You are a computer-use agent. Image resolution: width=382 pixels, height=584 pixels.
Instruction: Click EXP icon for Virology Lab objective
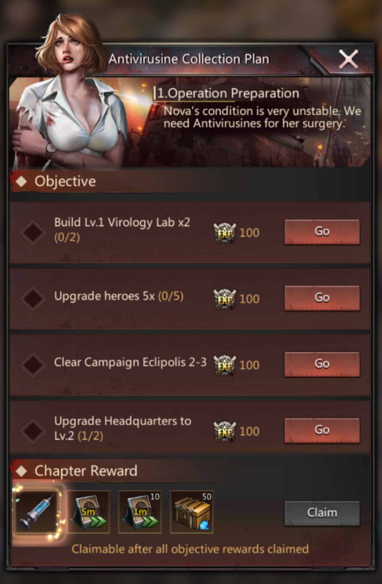pos(225,233)
